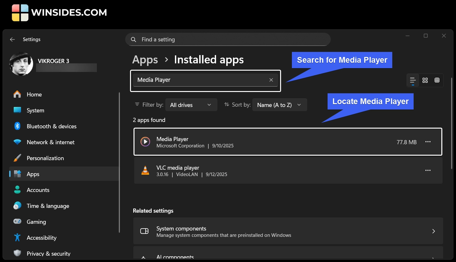This screenshot has width=456, height=262.
Task: Switch to list view layout
Action: click(413, 80)
